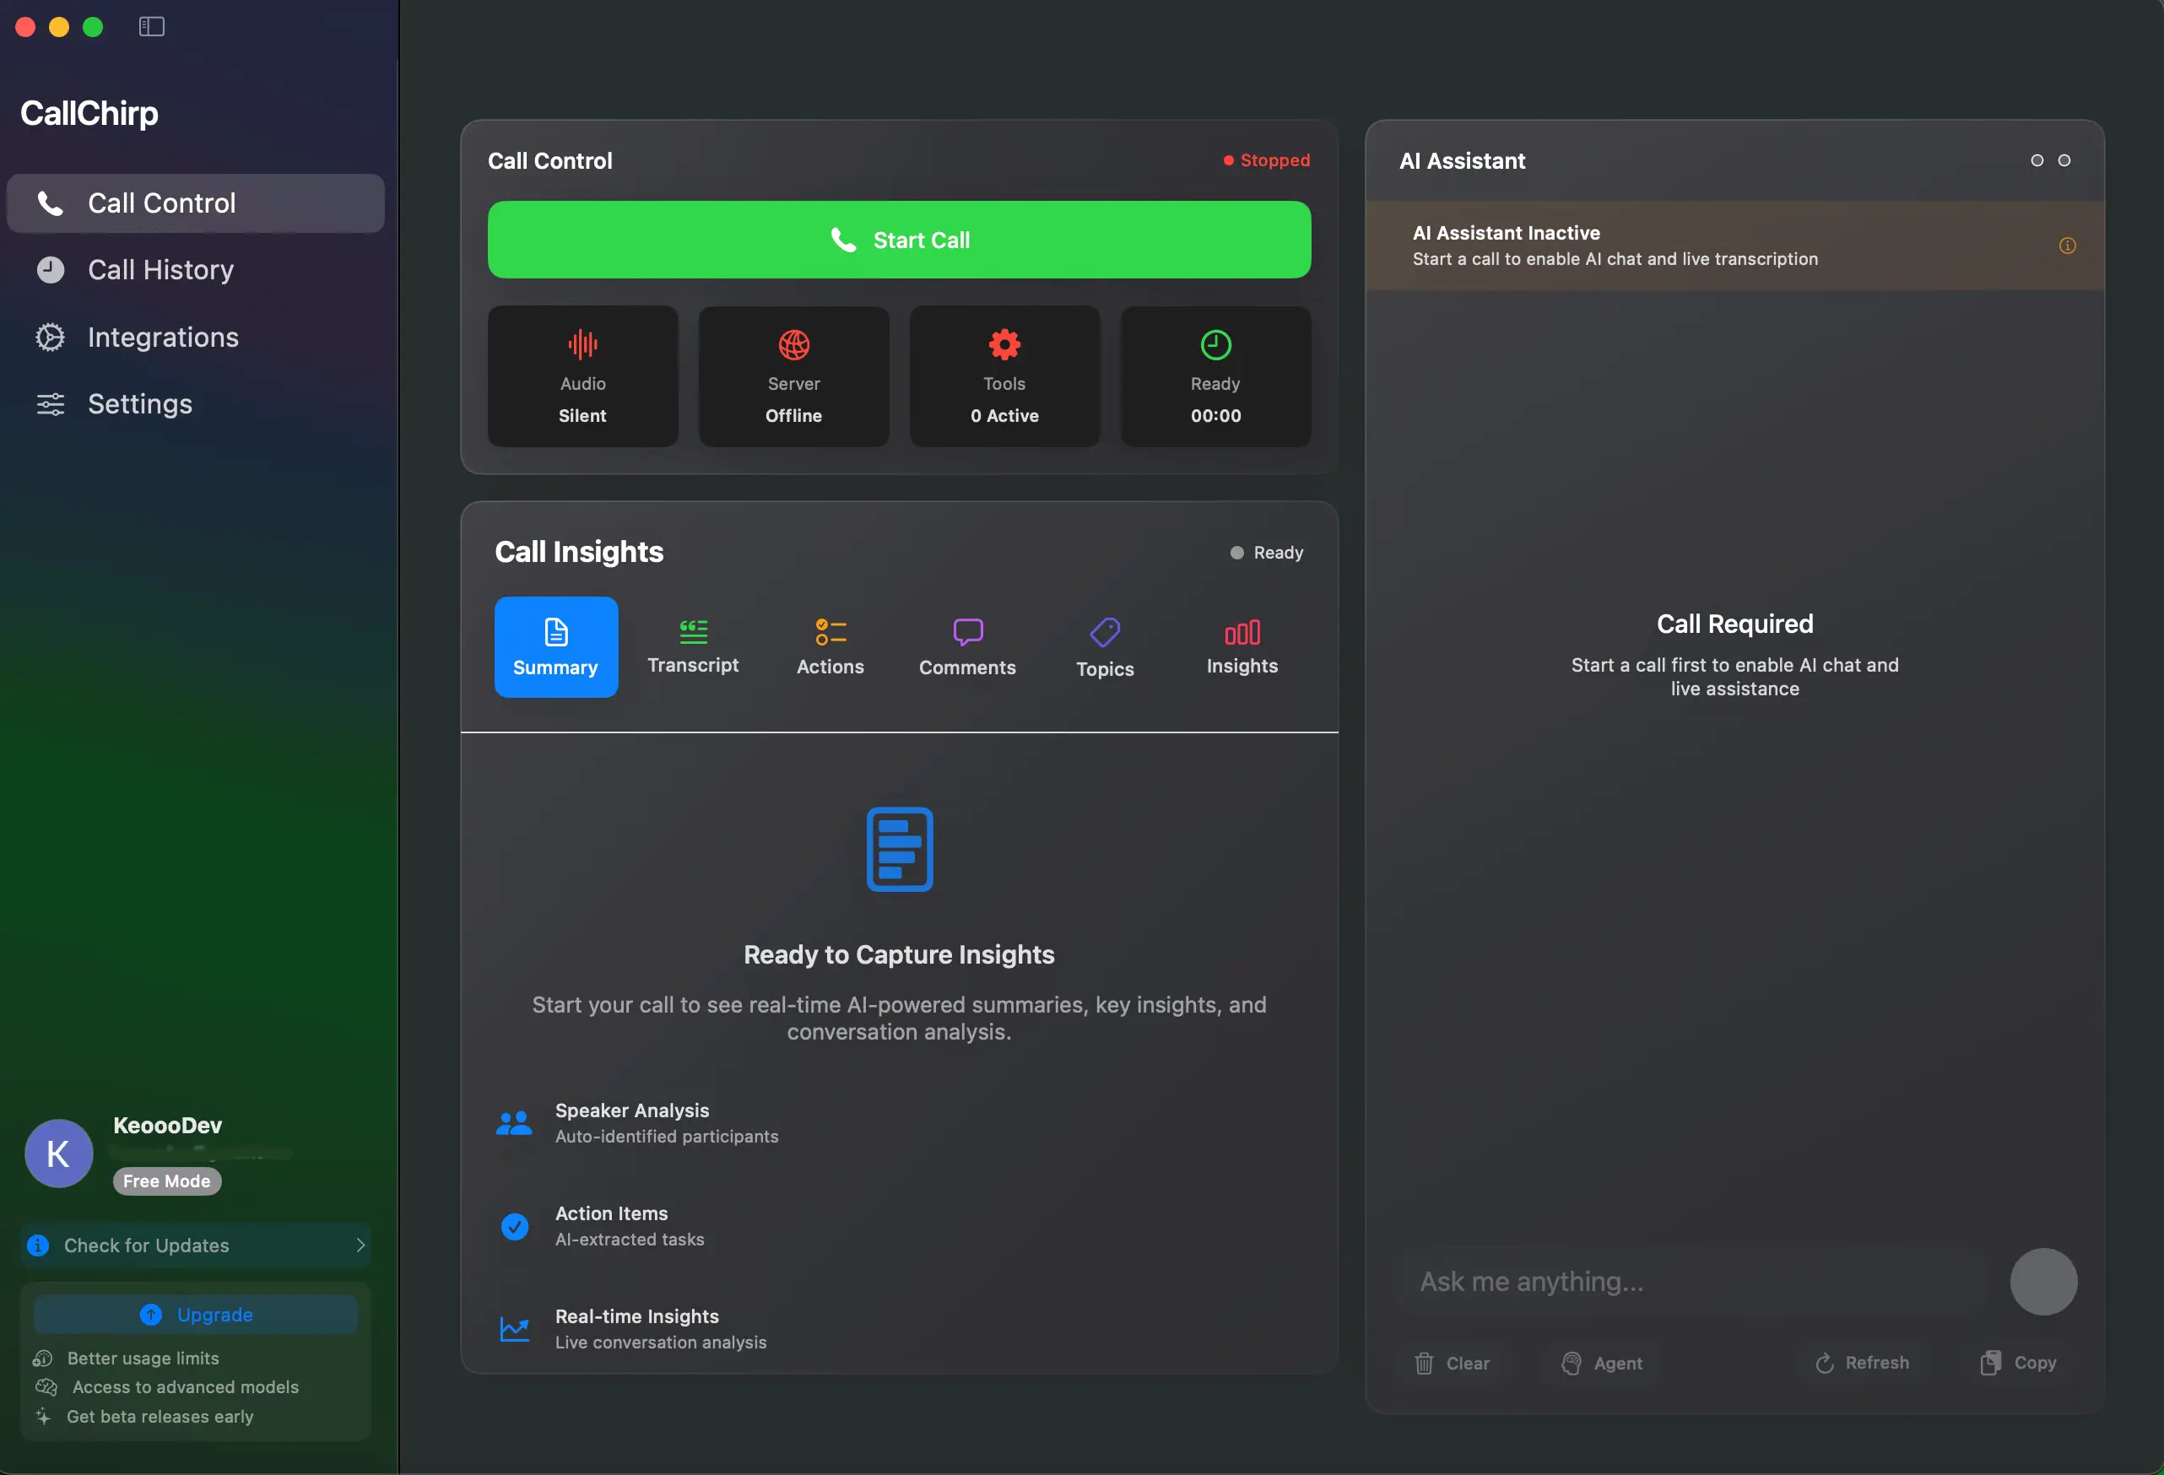Toggle the sidebar panel icon at top-left
This screenshot has height=1475, width=2164.
click(150, 26)
